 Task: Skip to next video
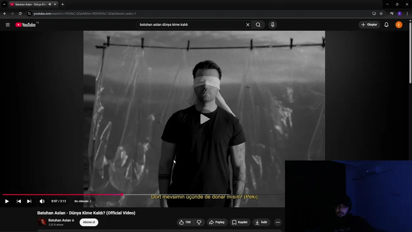tap(29, 201)
